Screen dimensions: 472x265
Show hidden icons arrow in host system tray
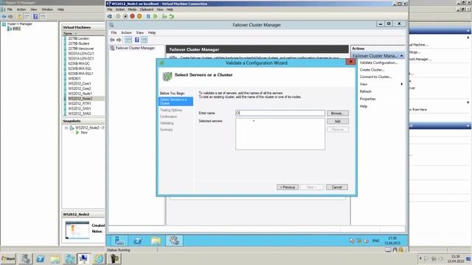pos(420,258)
